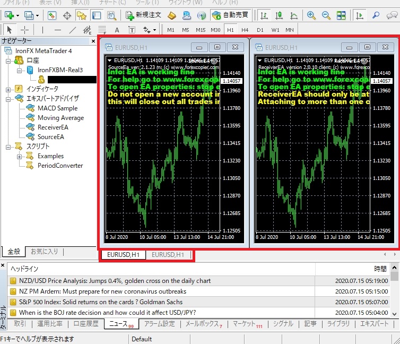
Task: Select ReceiverEA in navigator
Action: click(53, 127)
